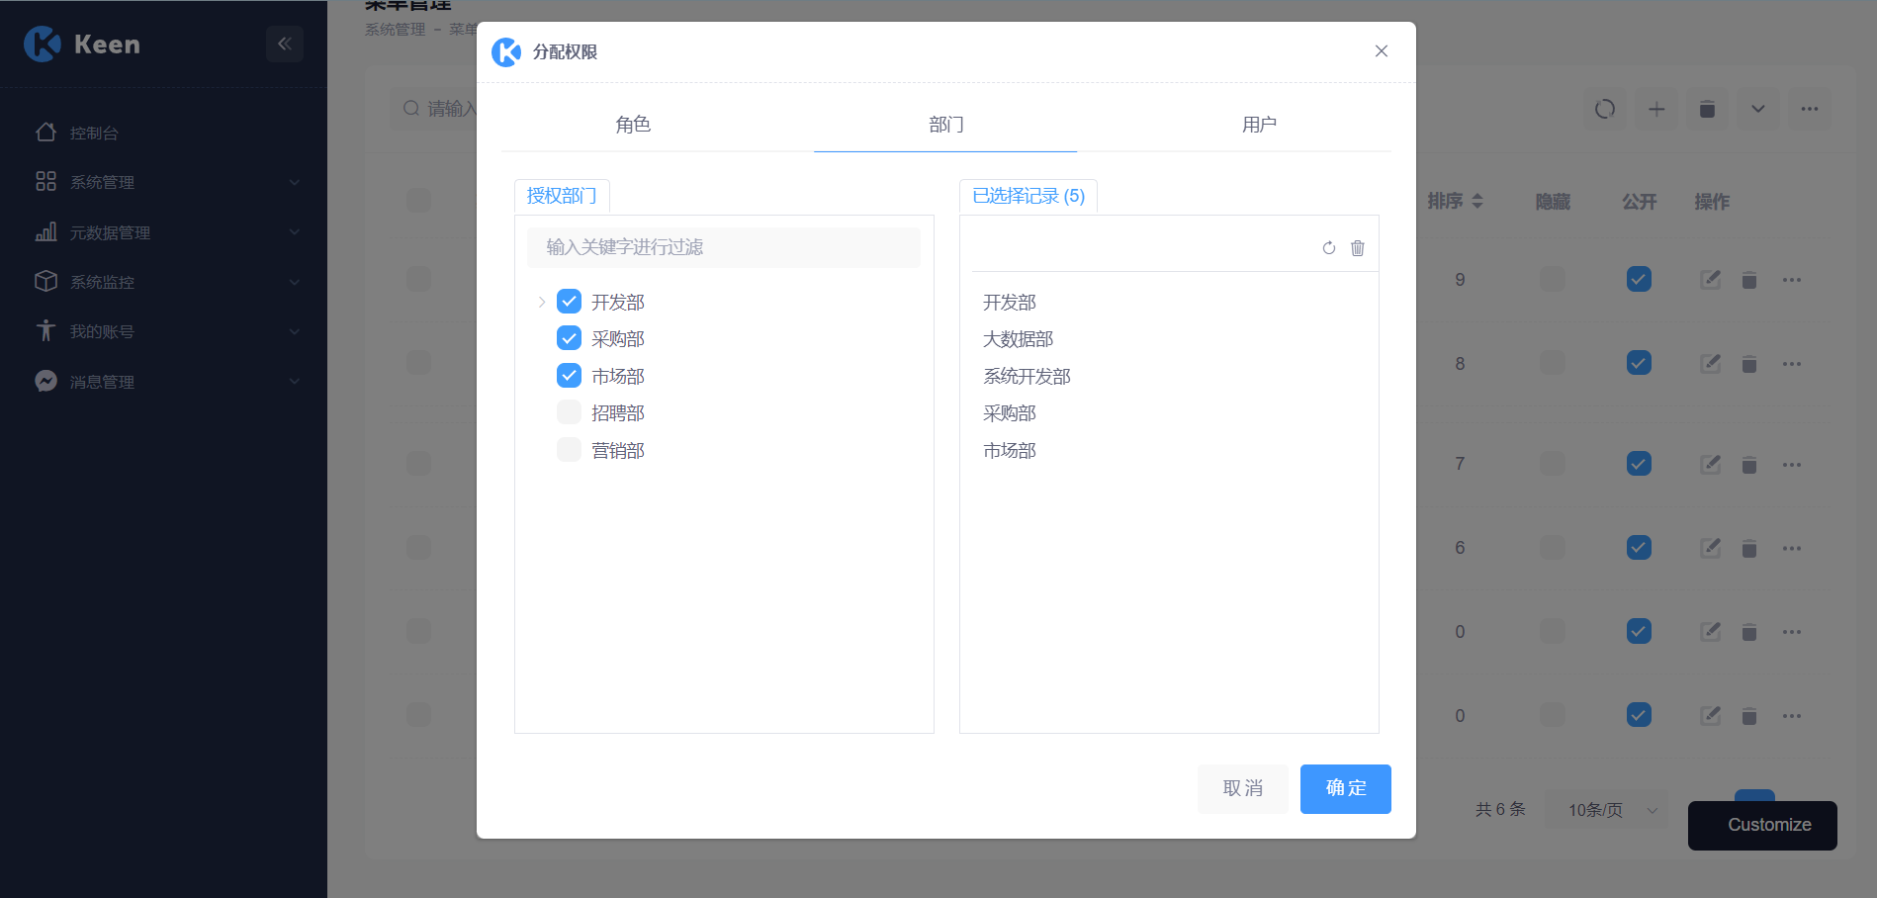Image resolution: width=1877 pixels, height=898 pixels.
Task: Toggle the 公开 checkbox in the sort 7 row
Action: pyautogui.click(x=1639, y=464)
